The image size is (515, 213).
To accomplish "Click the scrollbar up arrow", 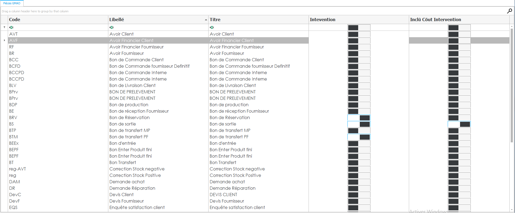I will [512, 26].
